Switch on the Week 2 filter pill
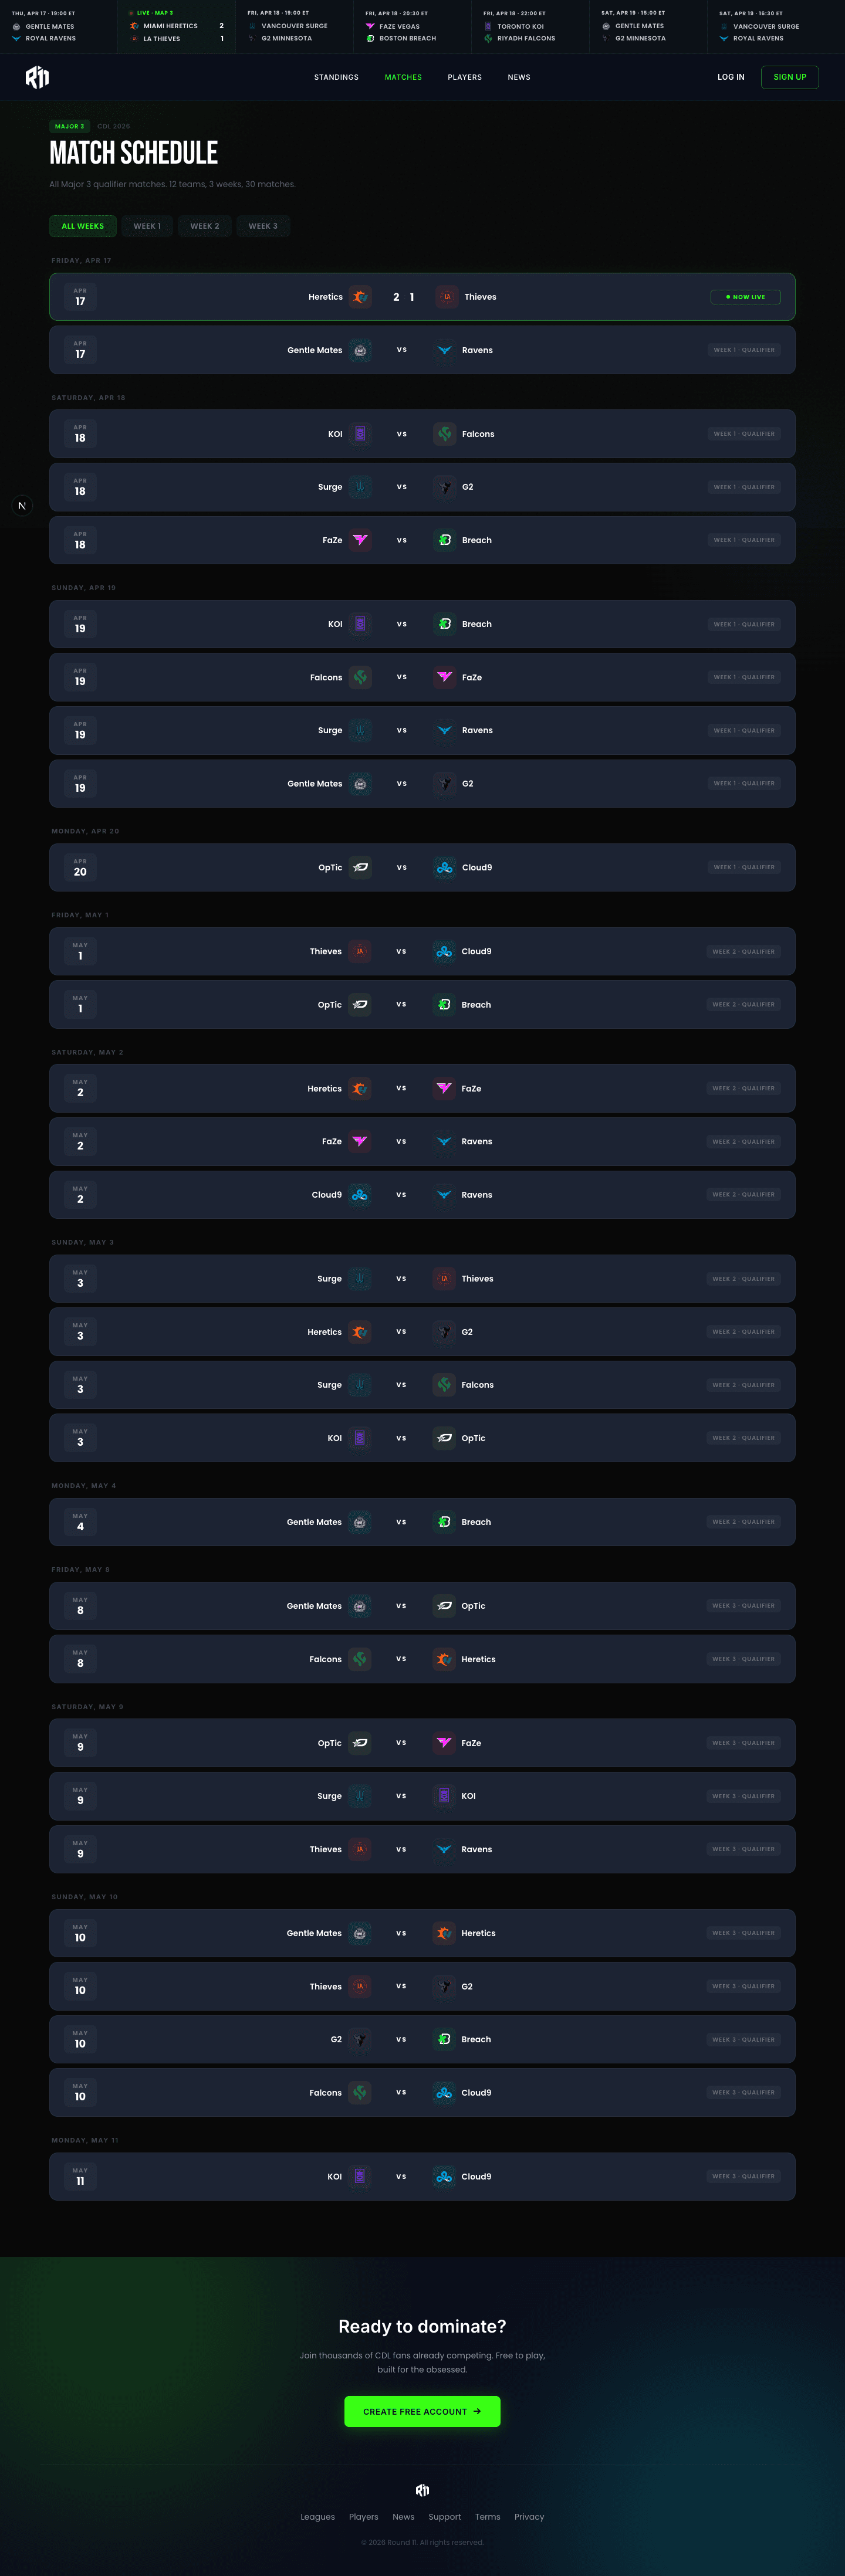This screenshot has width=845, height=2576. click(x=204, y=226)
